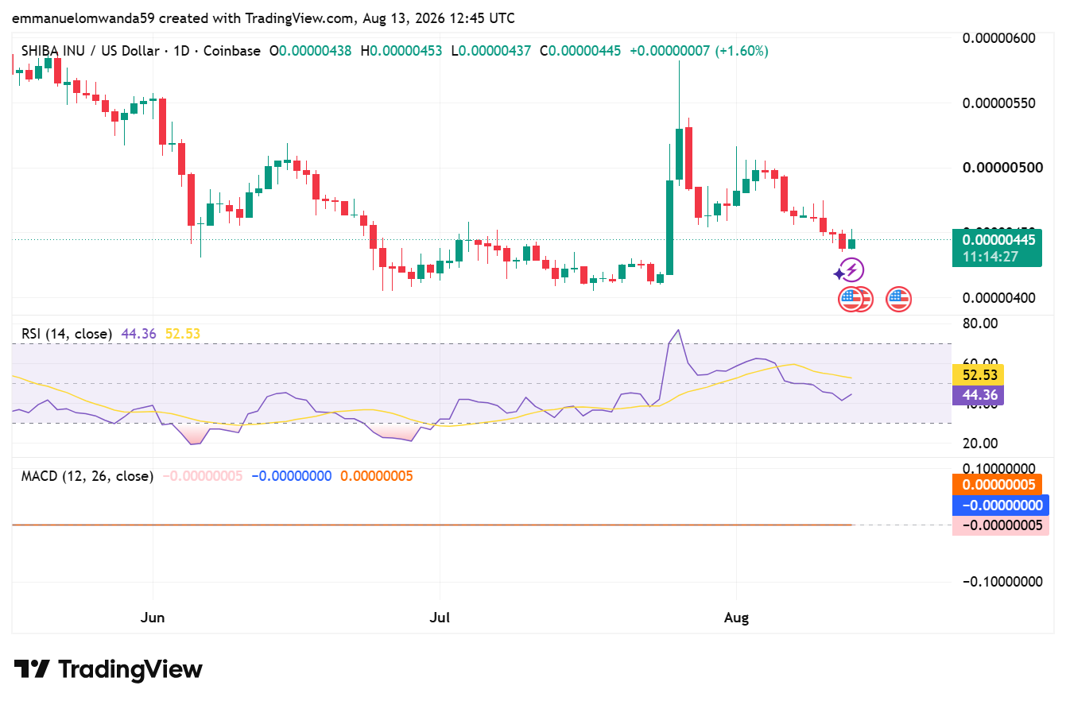Click the latest green candle at the chart's end
1066x705 pixels.
pyautogui.click(x=852, y=243)
